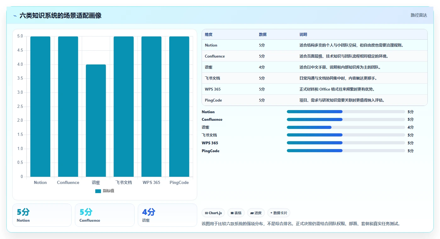440x239 pixels.
Task: Click the 表格 tag
Action: [x=236, y=213]
